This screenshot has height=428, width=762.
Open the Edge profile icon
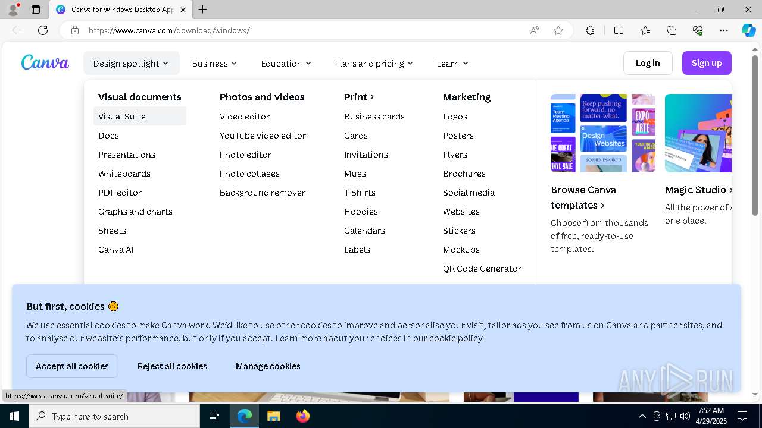[13, 10]
